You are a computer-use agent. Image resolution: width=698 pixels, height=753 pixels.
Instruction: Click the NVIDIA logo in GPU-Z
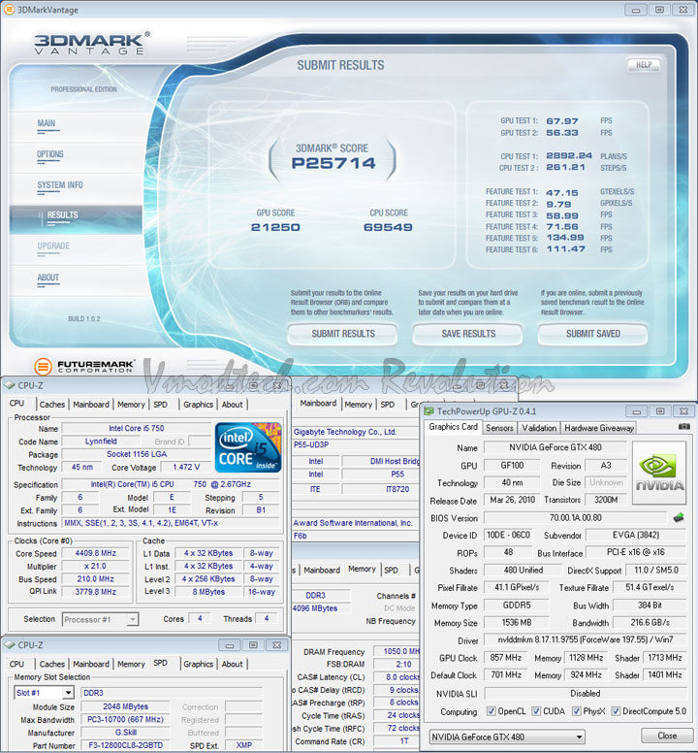[659, 473]
